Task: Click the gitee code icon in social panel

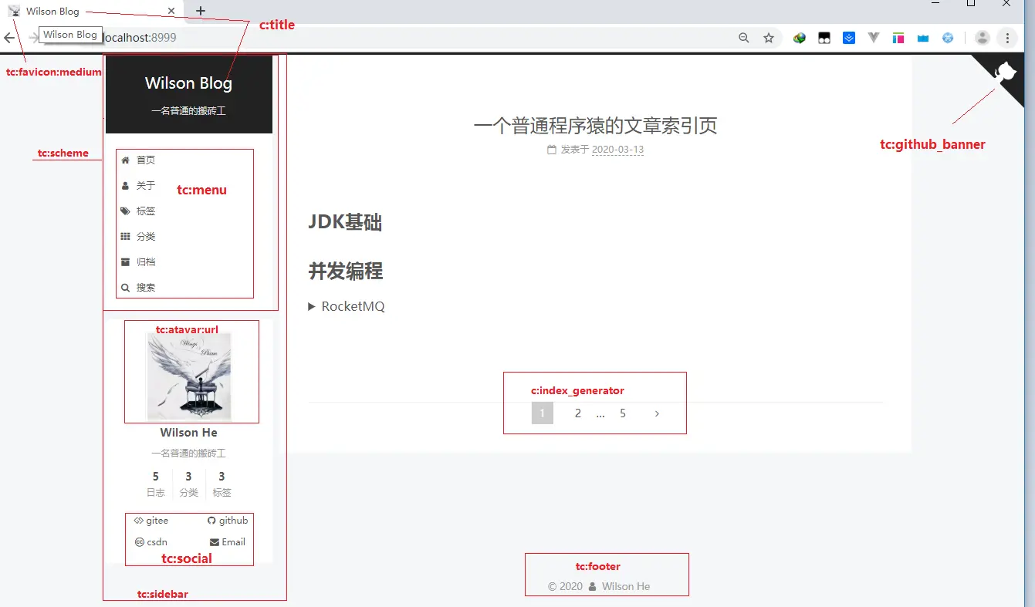Action: [x=139, y=520]
